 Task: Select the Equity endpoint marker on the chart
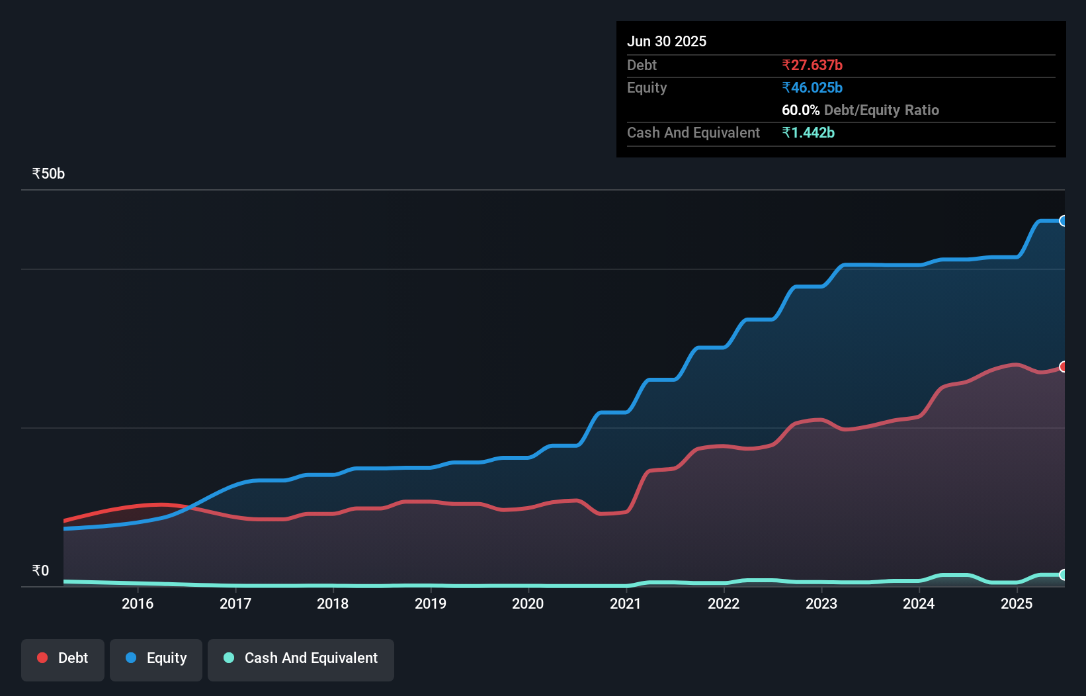point(1063,221)
